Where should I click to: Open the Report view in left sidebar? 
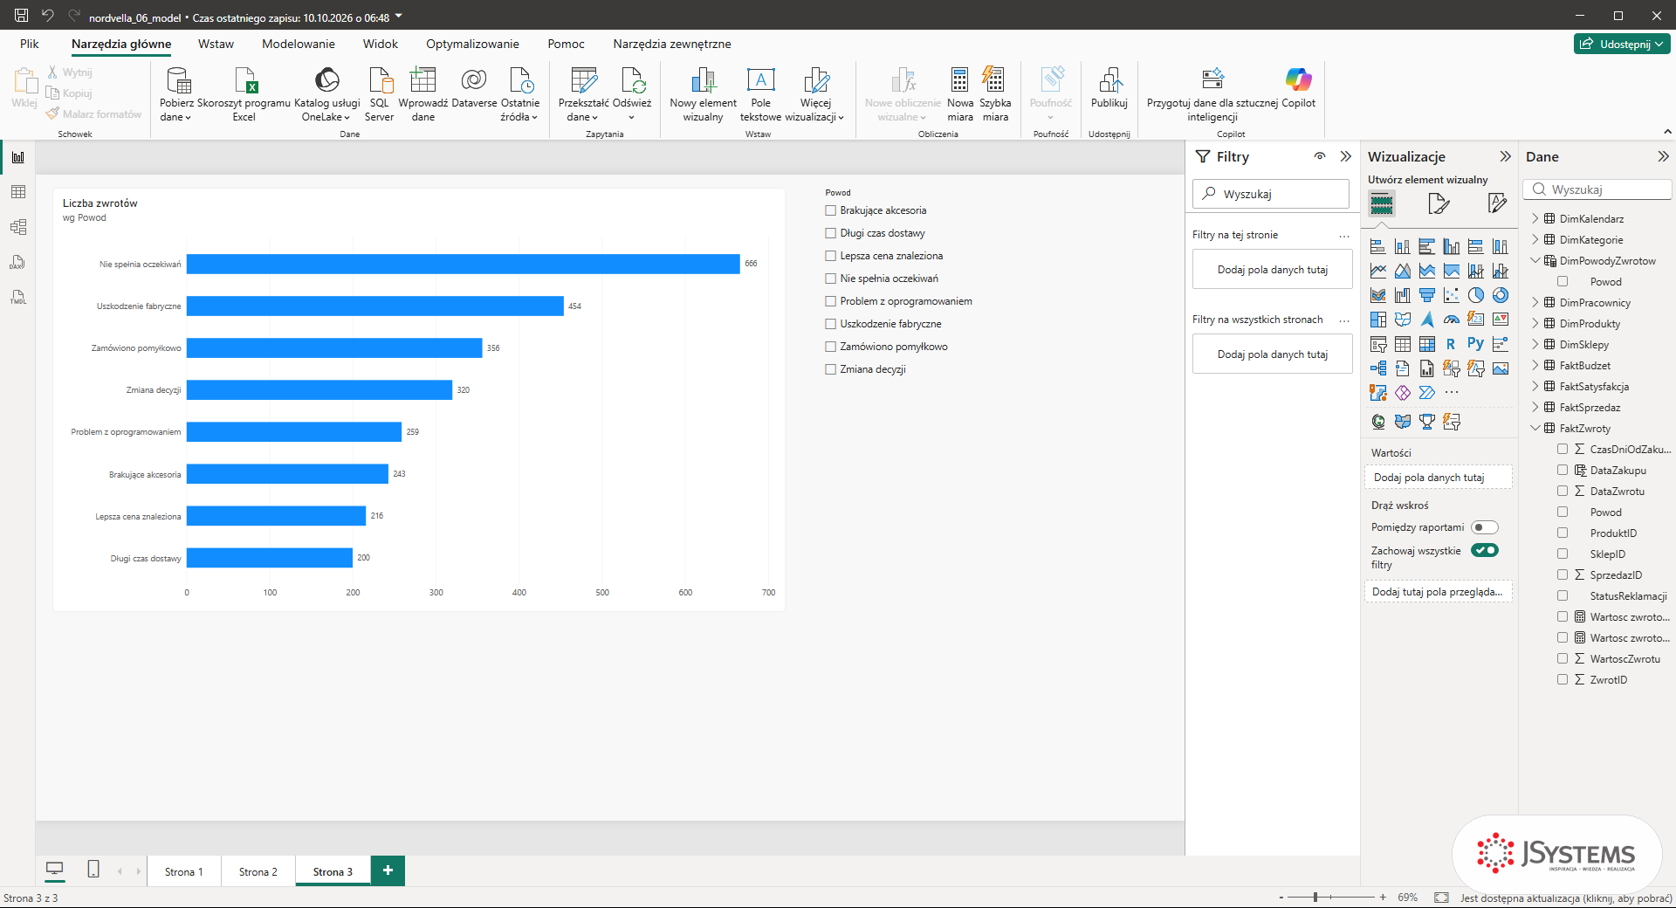[x=18, y=157]
